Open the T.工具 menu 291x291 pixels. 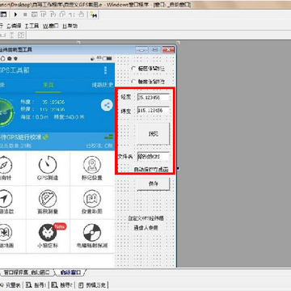(32, 26)
